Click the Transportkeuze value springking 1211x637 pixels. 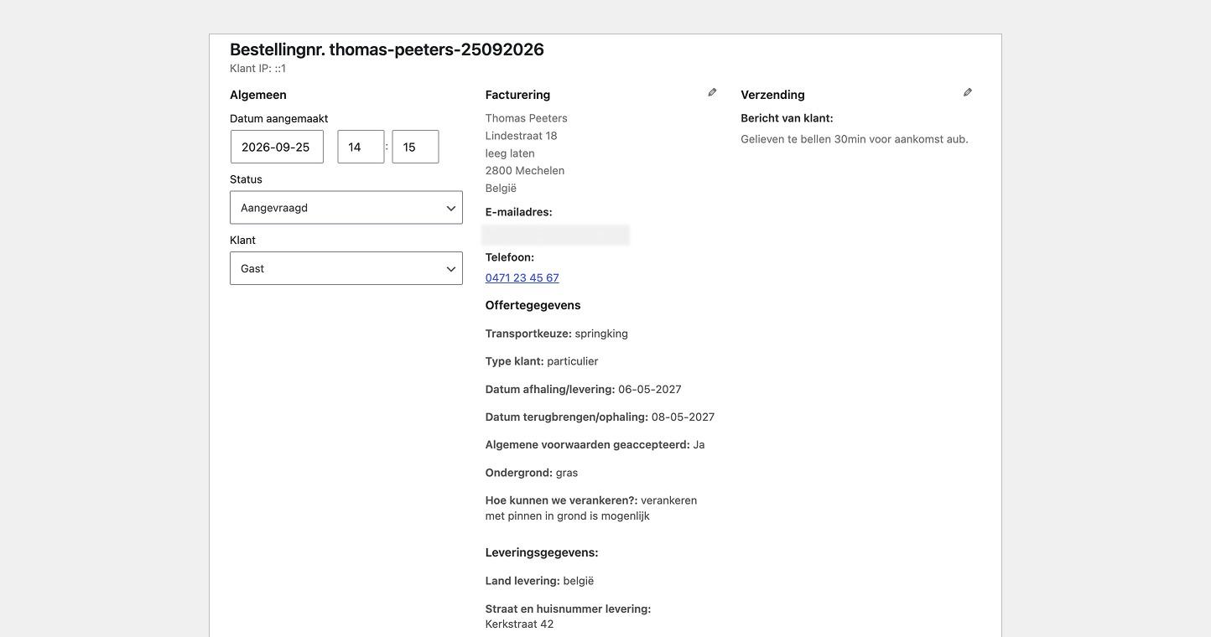tap(601, 334)
